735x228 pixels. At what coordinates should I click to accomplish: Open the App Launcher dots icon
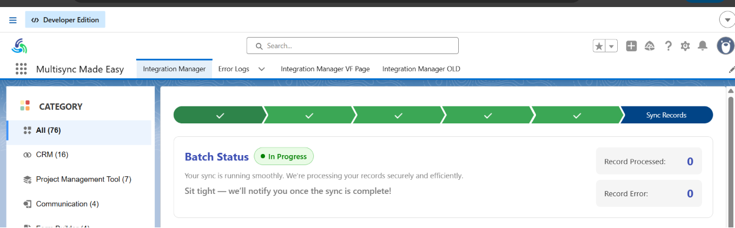click(x=21, y=69)
